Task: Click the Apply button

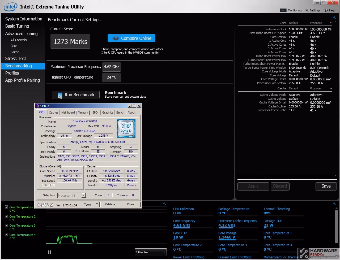Action: [x=253, y=186]
